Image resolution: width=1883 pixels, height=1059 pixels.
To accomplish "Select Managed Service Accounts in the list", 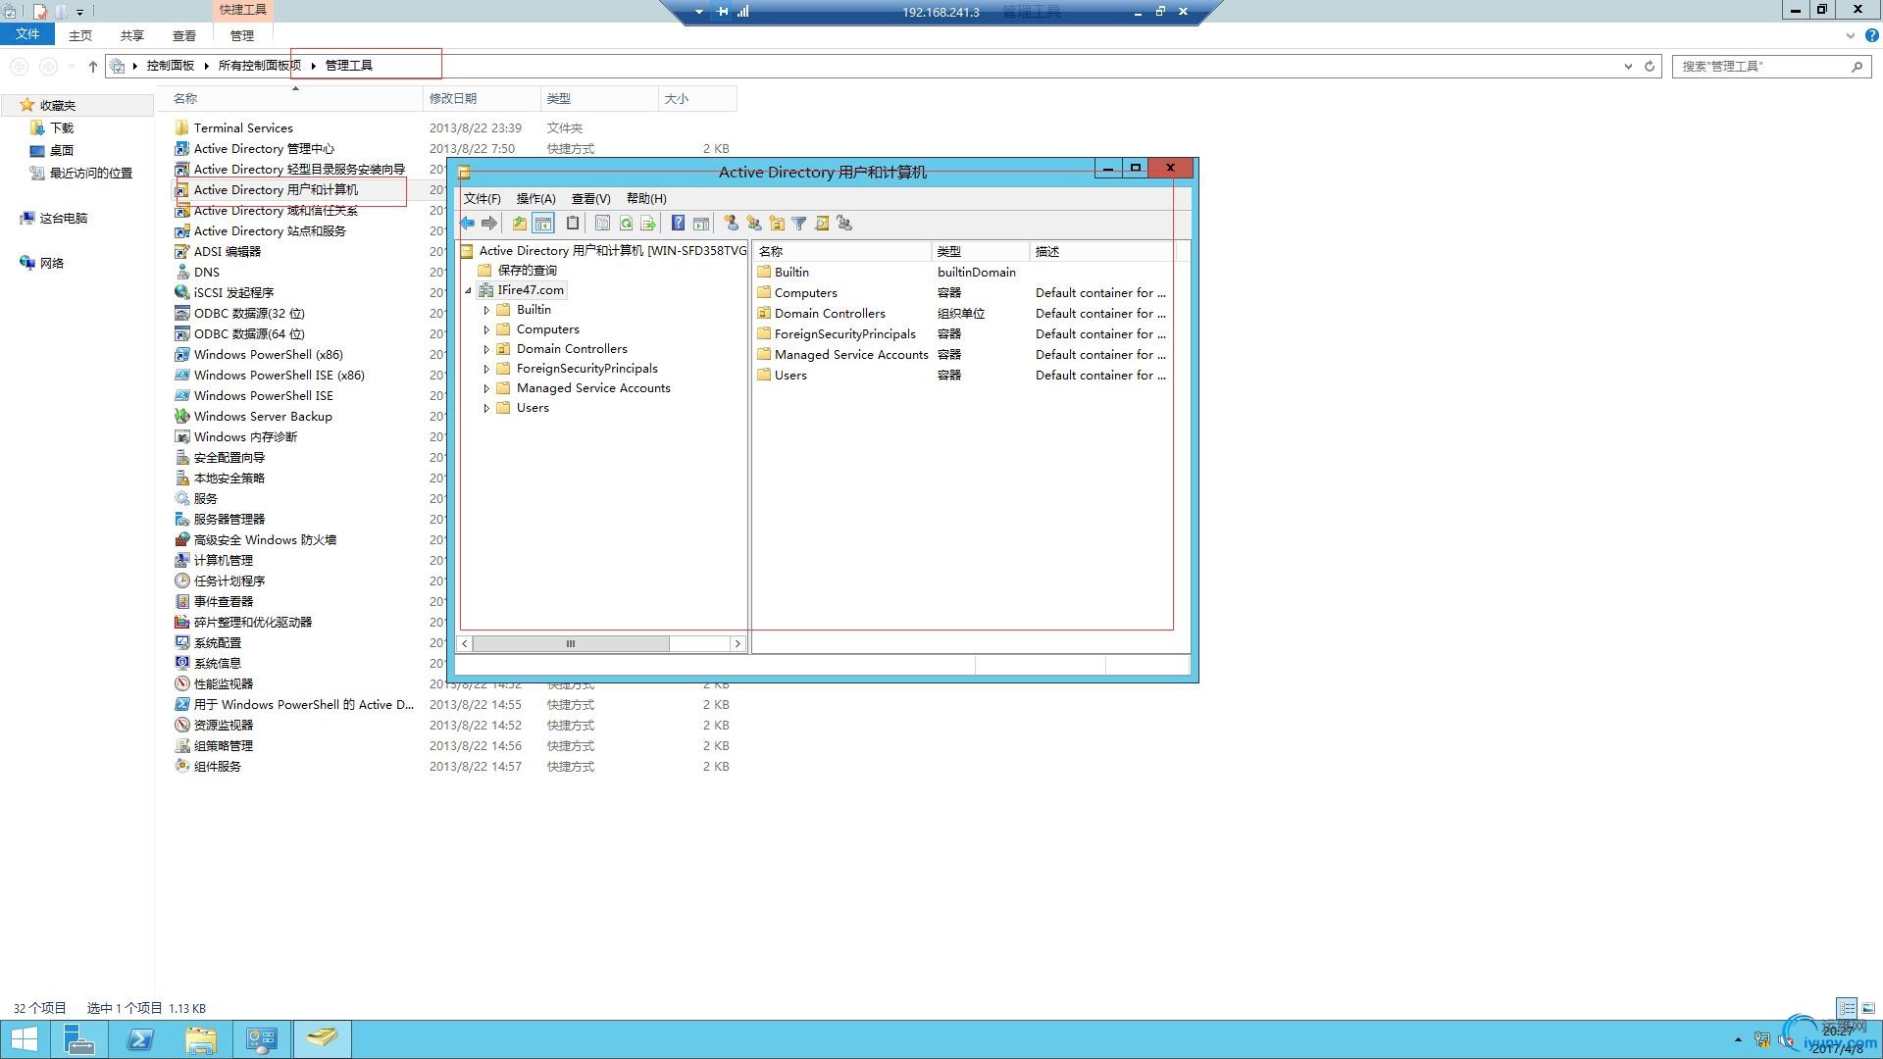I will (850, 355).
